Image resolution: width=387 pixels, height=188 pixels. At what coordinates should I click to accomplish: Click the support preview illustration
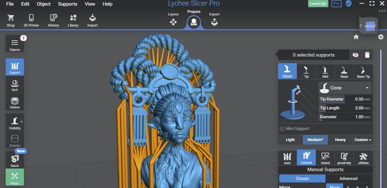coord(294,103)
